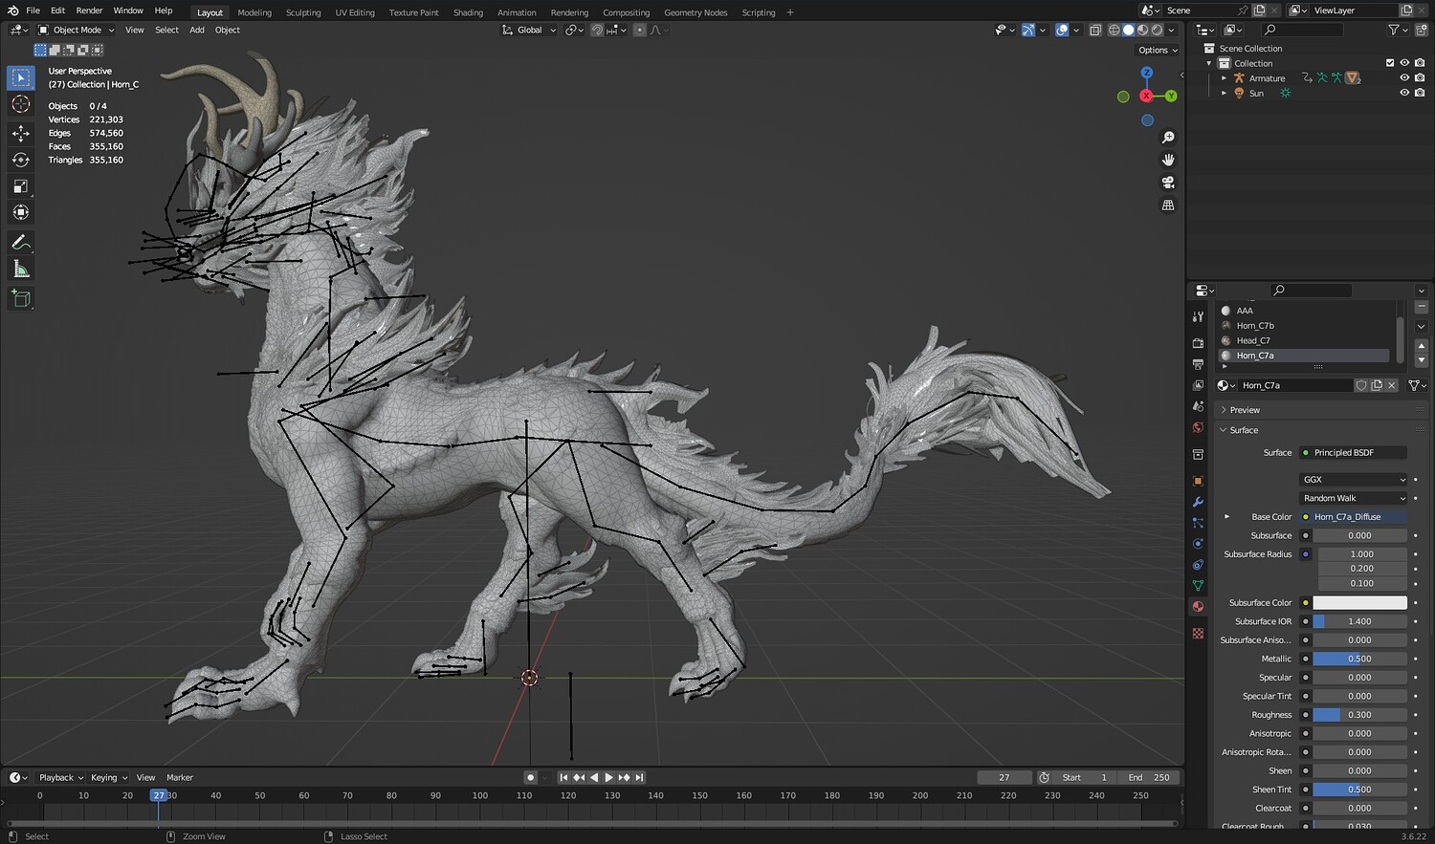Viewport: 1435px width, 844px height.
Task: Select the Scale tool
Action: pyautogui.click(x=21, y=186)
